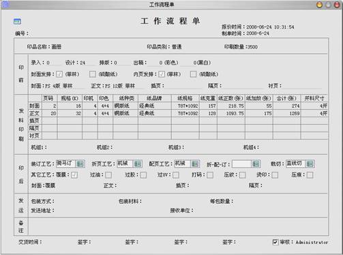
Task: Click the 1269 total sheets cell
Action: (286, 113)
